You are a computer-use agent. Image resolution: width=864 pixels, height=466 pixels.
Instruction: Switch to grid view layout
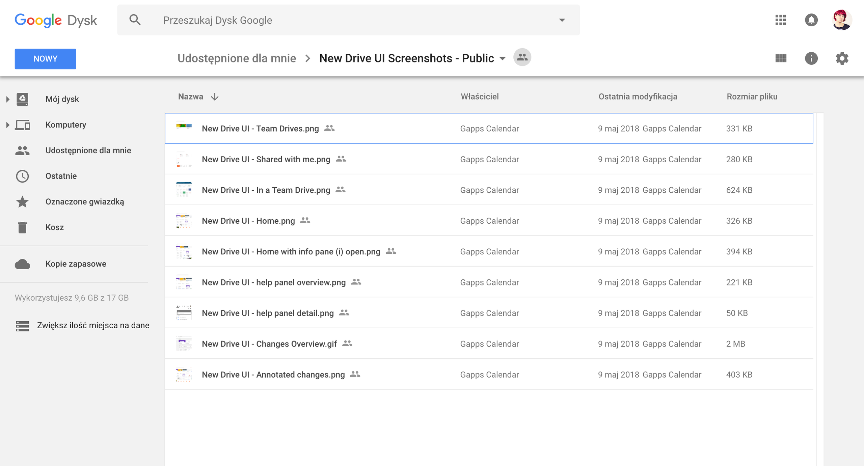781,58
